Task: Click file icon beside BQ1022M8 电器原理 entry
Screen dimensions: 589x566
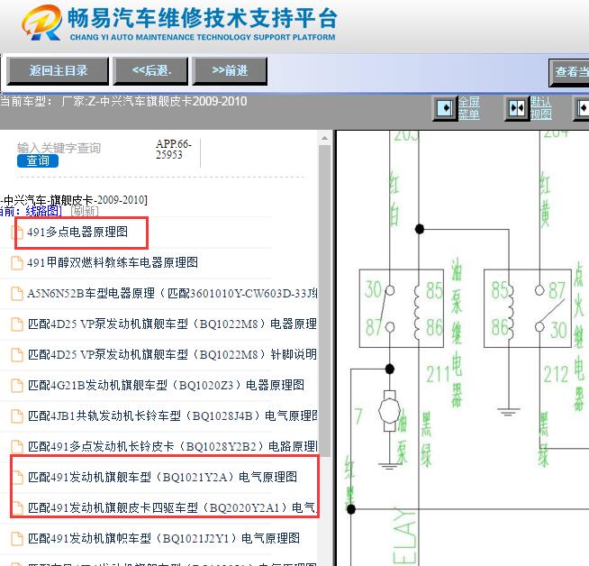Action: coord(17,324)
